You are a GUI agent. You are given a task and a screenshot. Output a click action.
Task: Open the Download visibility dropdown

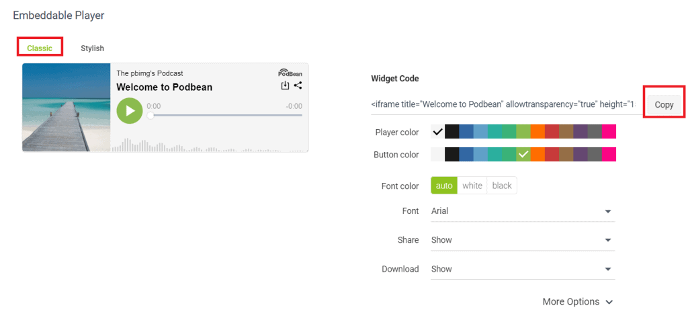523,270
